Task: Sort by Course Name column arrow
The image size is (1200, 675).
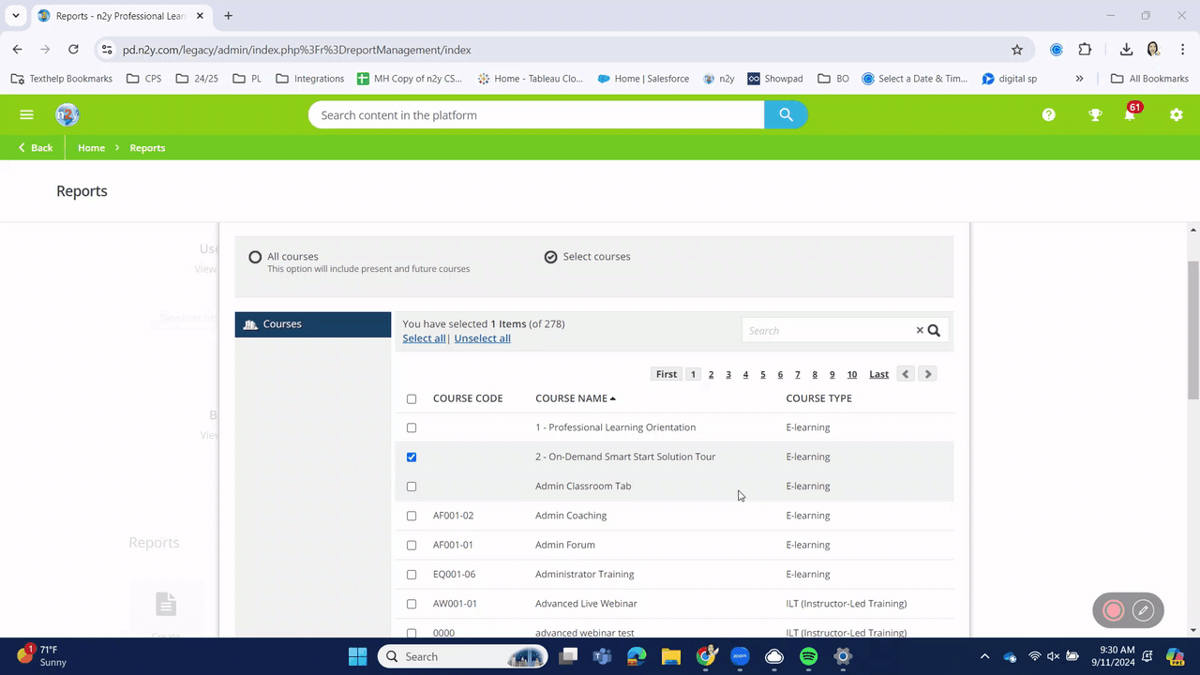Action: click(x=613, y=398)
